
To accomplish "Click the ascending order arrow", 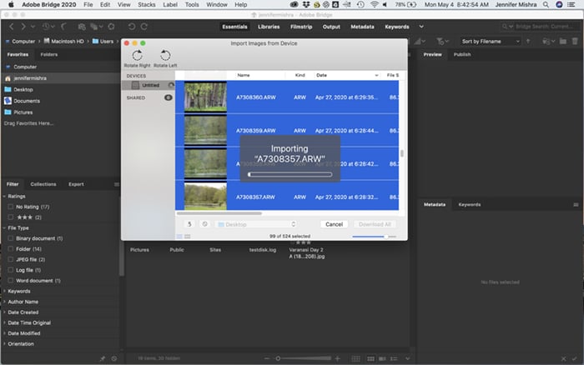I will [x=528, y=42].
